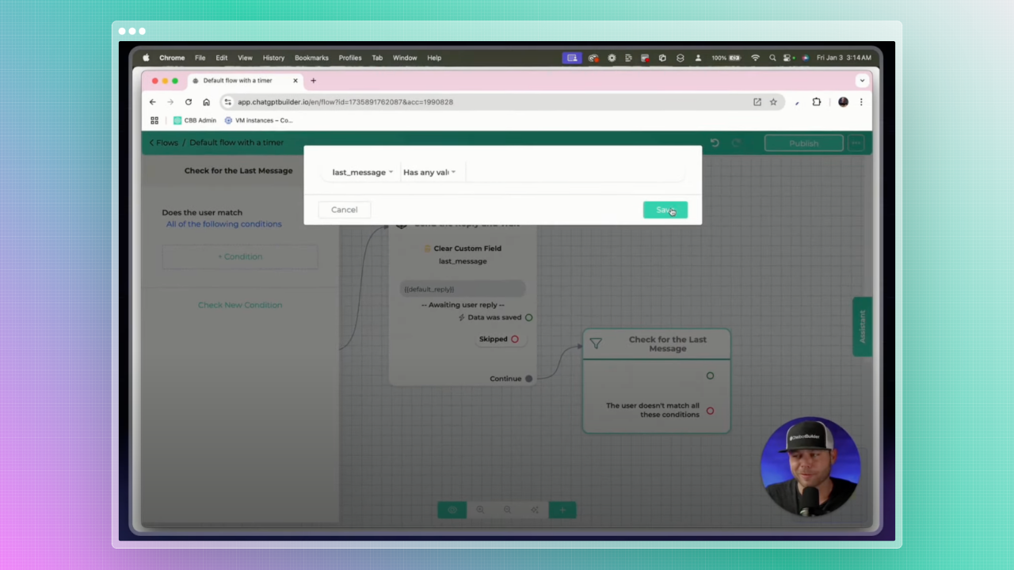Click the green output connector on condition node
1014x570 pixels.
[710, 376]
